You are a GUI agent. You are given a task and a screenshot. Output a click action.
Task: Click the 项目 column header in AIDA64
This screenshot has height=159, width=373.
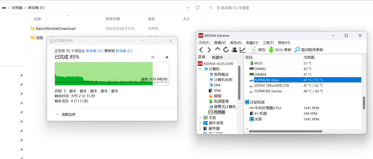click(x=272, y=57)
